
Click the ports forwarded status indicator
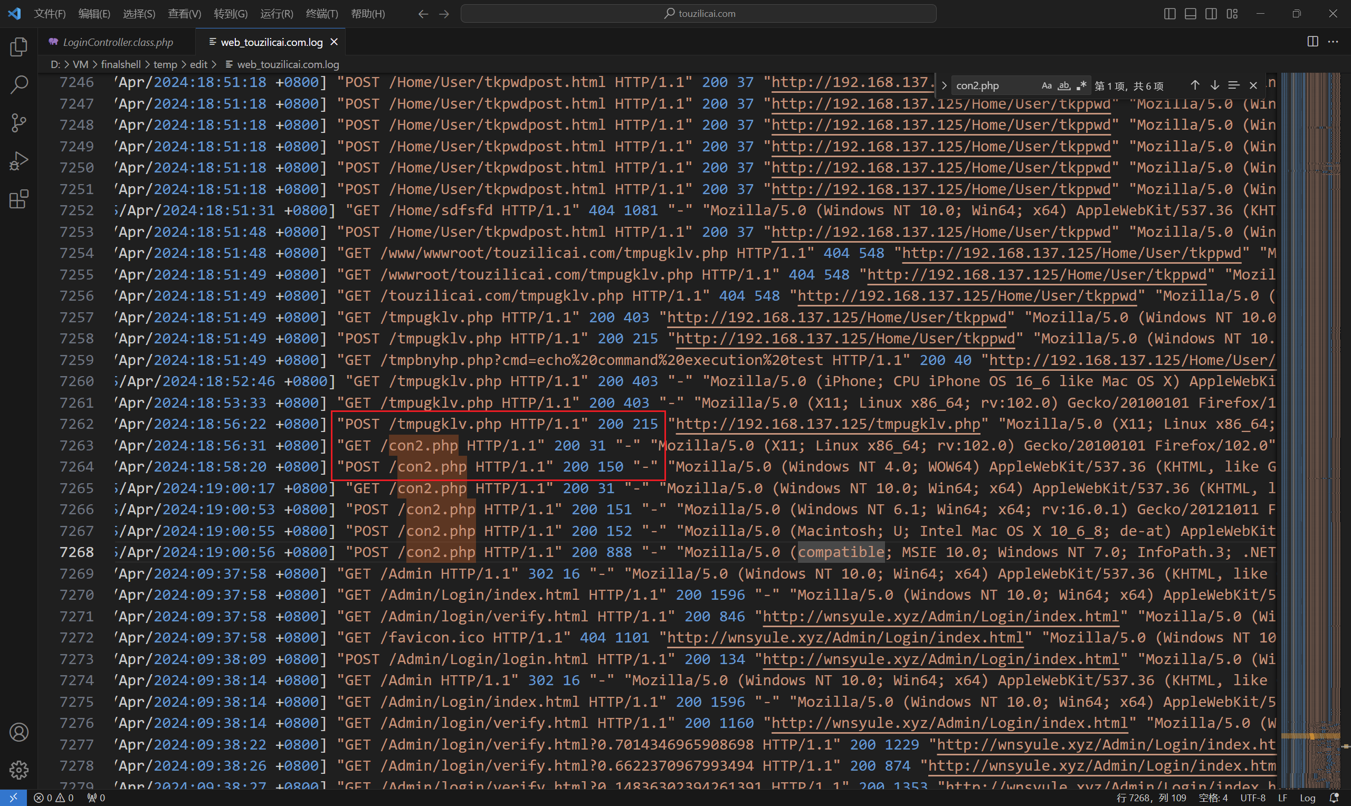pos(97,798)
